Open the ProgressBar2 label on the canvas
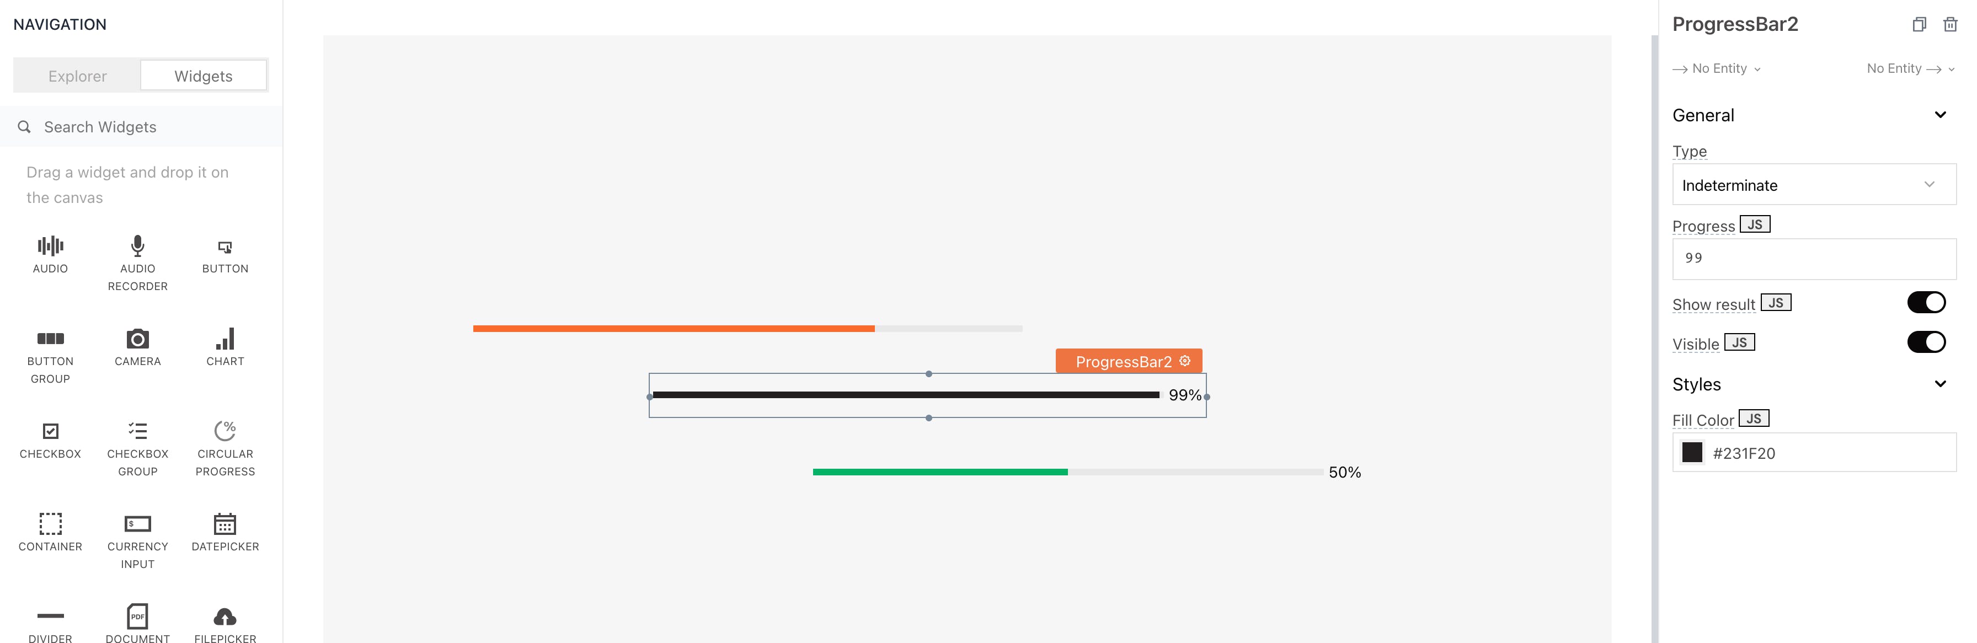This screenshot has height=643, width=1977. 1124,362
